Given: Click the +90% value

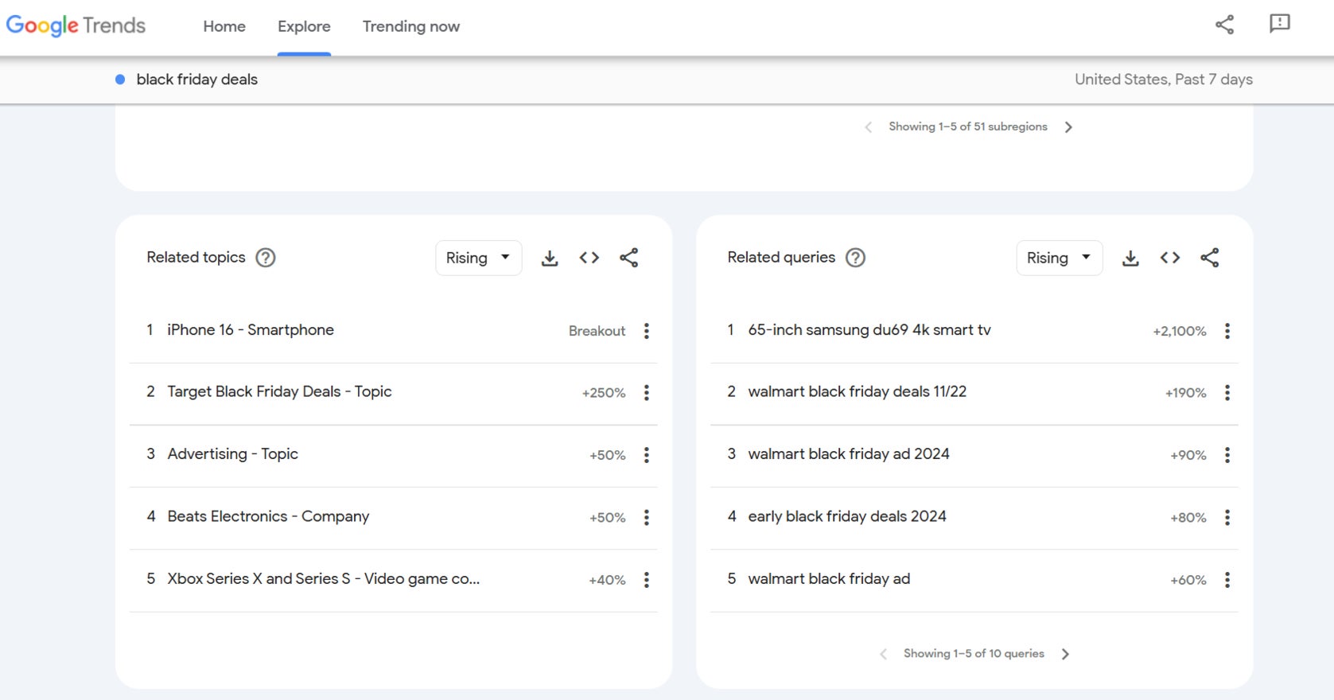Looking at the screenshot, I should tap(1188, 455).
